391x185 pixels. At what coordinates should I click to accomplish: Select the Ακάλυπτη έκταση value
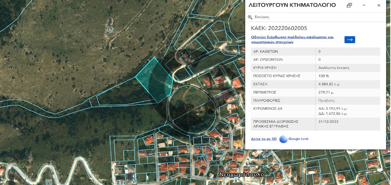coord(334,68)
